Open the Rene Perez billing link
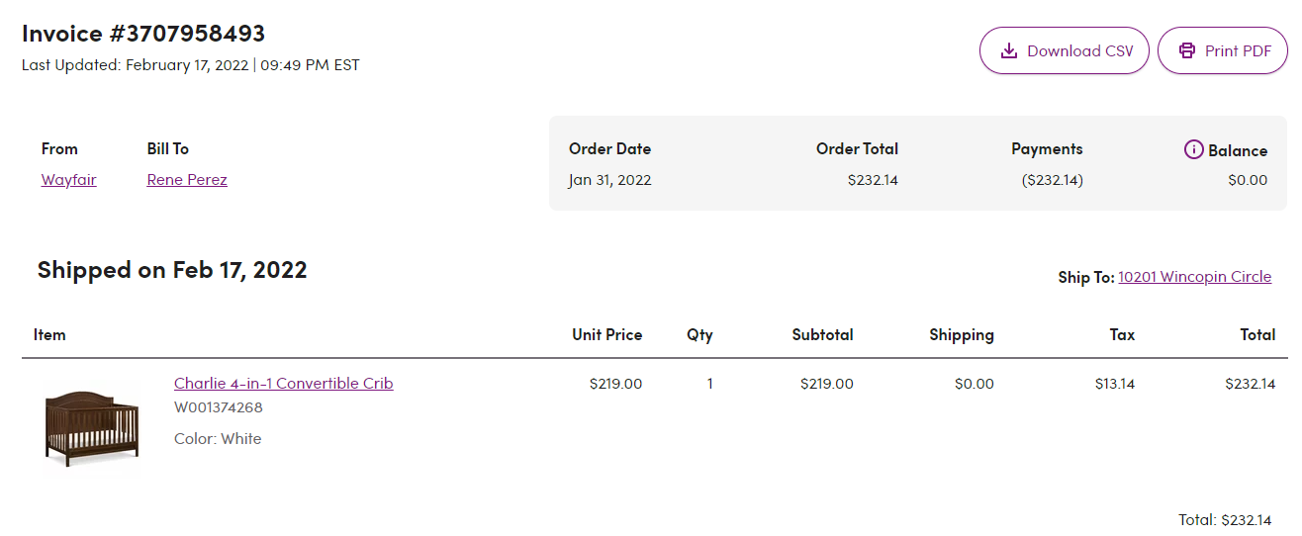The width and height of the screenshot is (1302, 536). pos(187,180)
